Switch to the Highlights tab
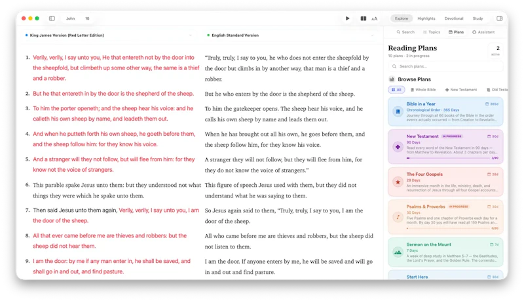The width and height of the screenshot is (524, 301). coord(426,18)
